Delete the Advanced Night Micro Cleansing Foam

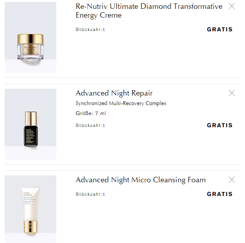point(232,180)
